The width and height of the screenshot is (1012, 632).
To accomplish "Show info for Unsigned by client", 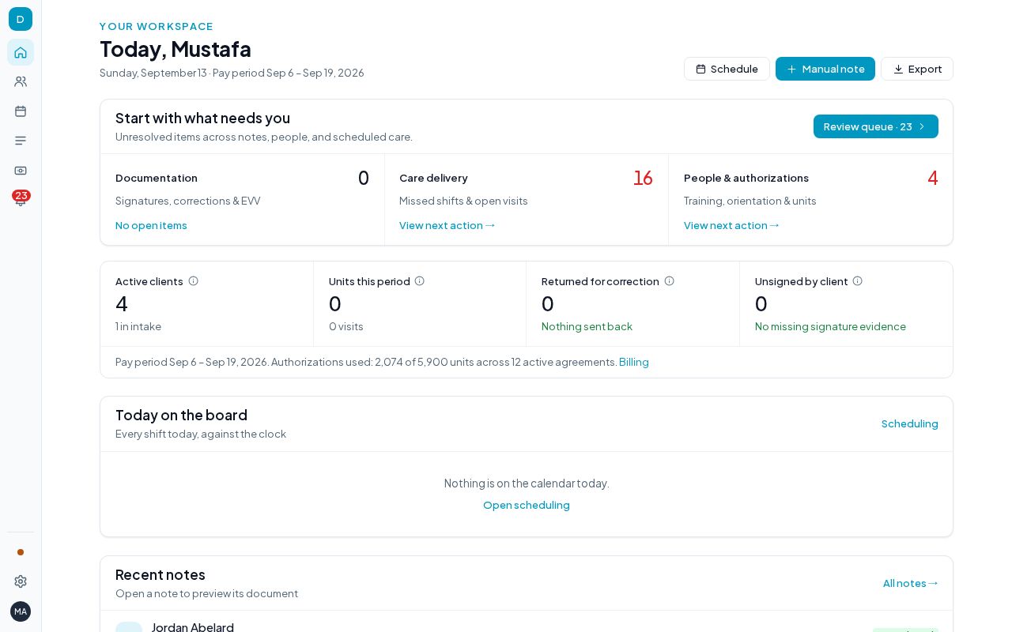I will click(858, 281).
